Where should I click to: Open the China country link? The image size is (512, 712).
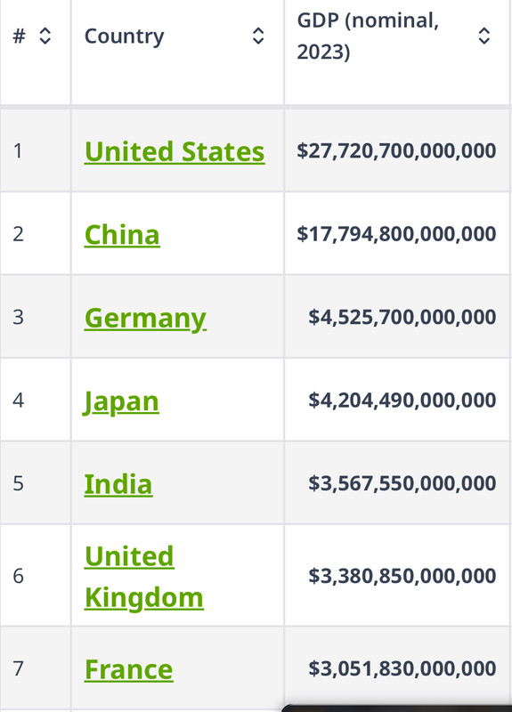[x=122, y=235]
